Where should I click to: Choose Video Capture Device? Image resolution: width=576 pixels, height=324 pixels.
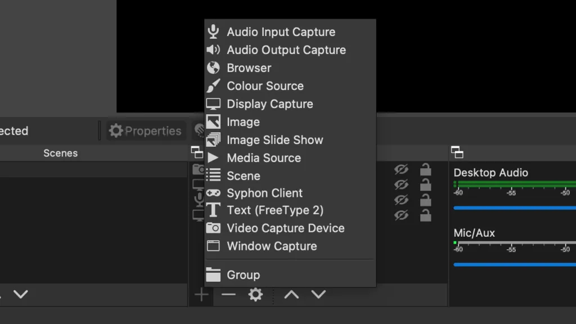pyautogui.click(x=290, y=228)
